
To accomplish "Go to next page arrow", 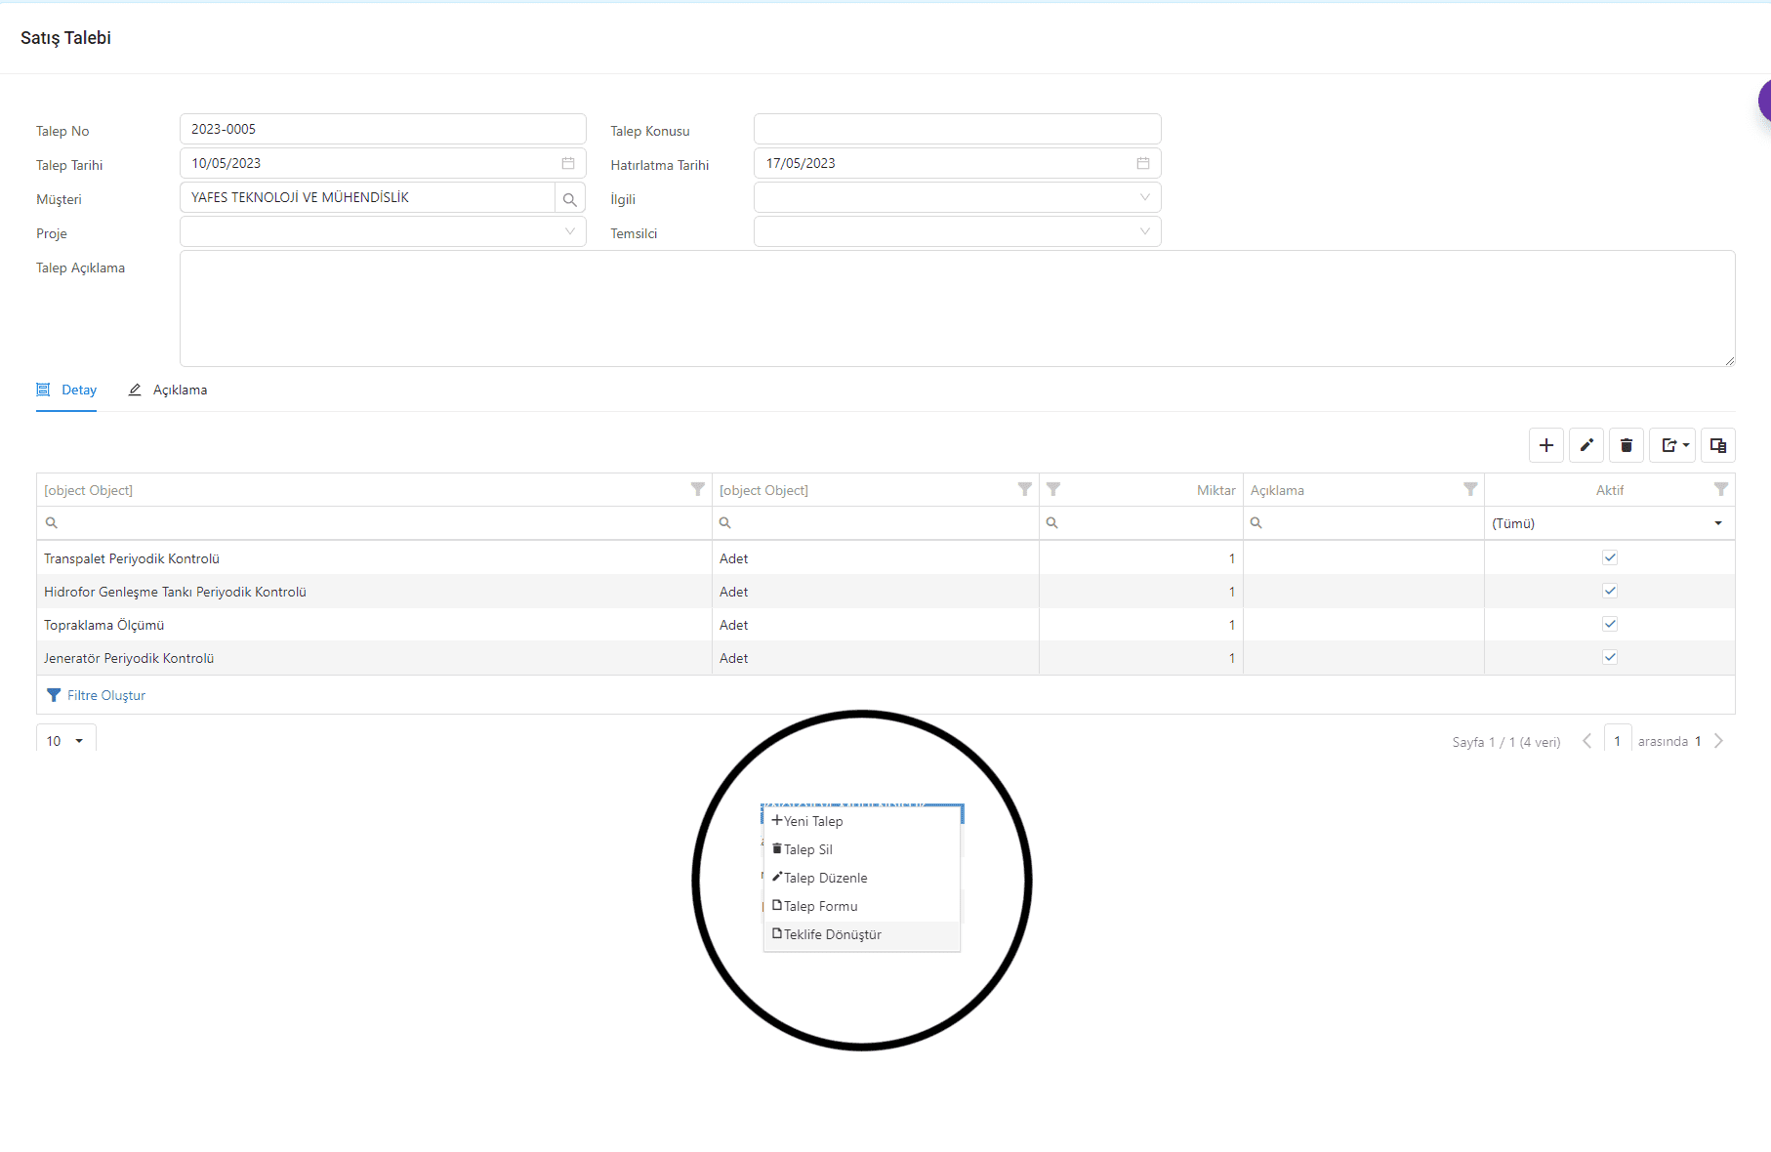I will pos(1719,741).
